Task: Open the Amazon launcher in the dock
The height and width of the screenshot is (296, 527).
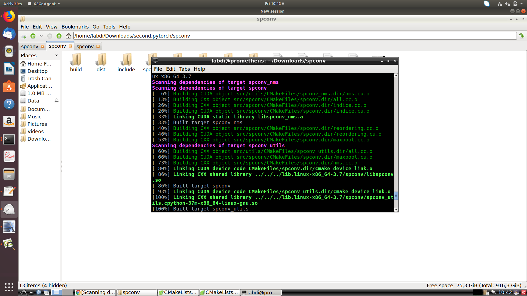Action: [9, 121]
